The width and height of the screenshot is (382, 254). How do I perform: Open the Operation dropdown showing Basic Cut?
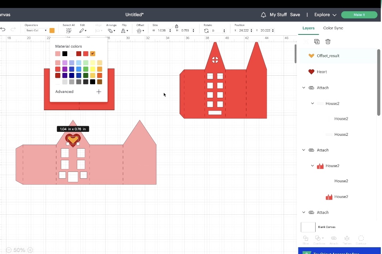coord(35,30)
